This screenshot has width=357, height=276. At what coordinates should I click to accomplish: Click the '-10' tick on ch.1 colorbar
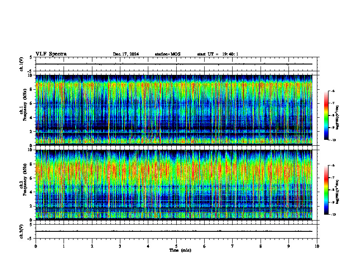click(x=334, y=140)
